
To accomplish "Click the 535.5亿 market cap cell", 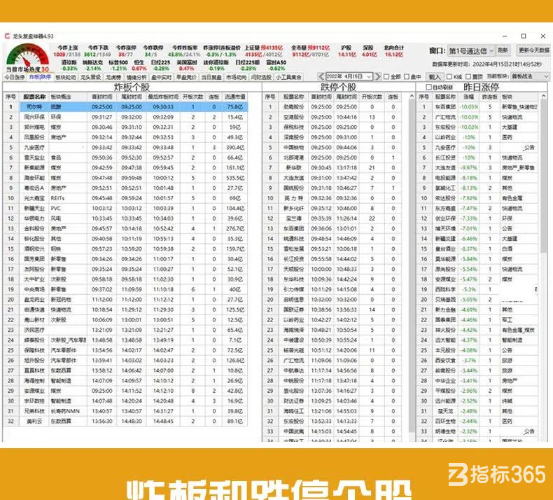I will pyautogui.click(x=235, y=178).
